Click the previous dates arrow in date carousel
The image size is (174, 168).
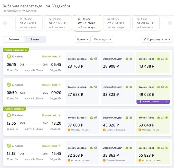coord(5,23)
